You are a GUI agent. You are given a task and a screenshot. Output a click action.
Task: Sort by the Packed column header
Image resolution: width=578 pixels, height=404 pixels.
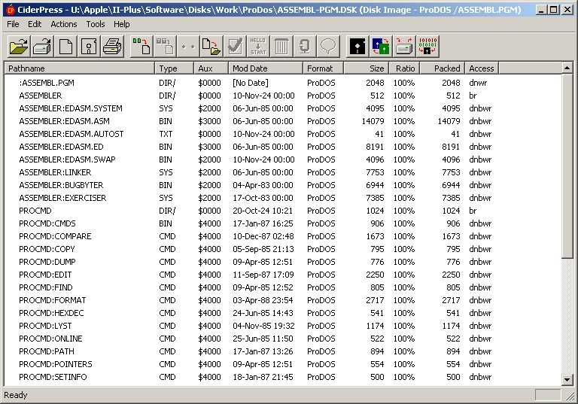443,68
